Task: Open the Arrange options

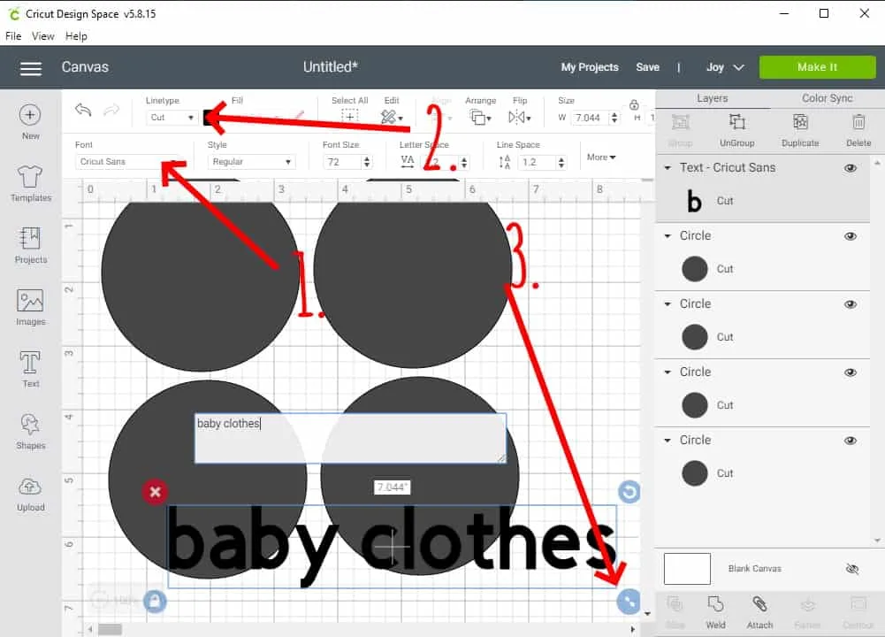Action: click(480, 117)
